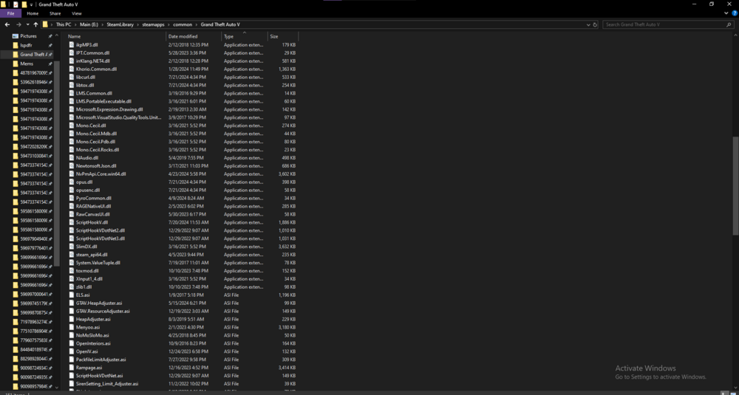This screenshot has height=395, width=739.
Task: Expand the chevron after This PC in breadcrumb
Action: click(x=75, y=24)
